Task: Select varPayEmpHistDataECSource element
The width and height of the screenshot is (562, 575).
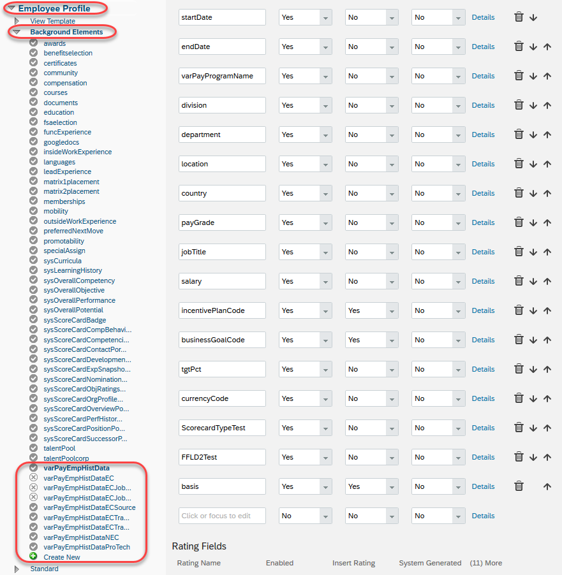Action: (89, 507)
